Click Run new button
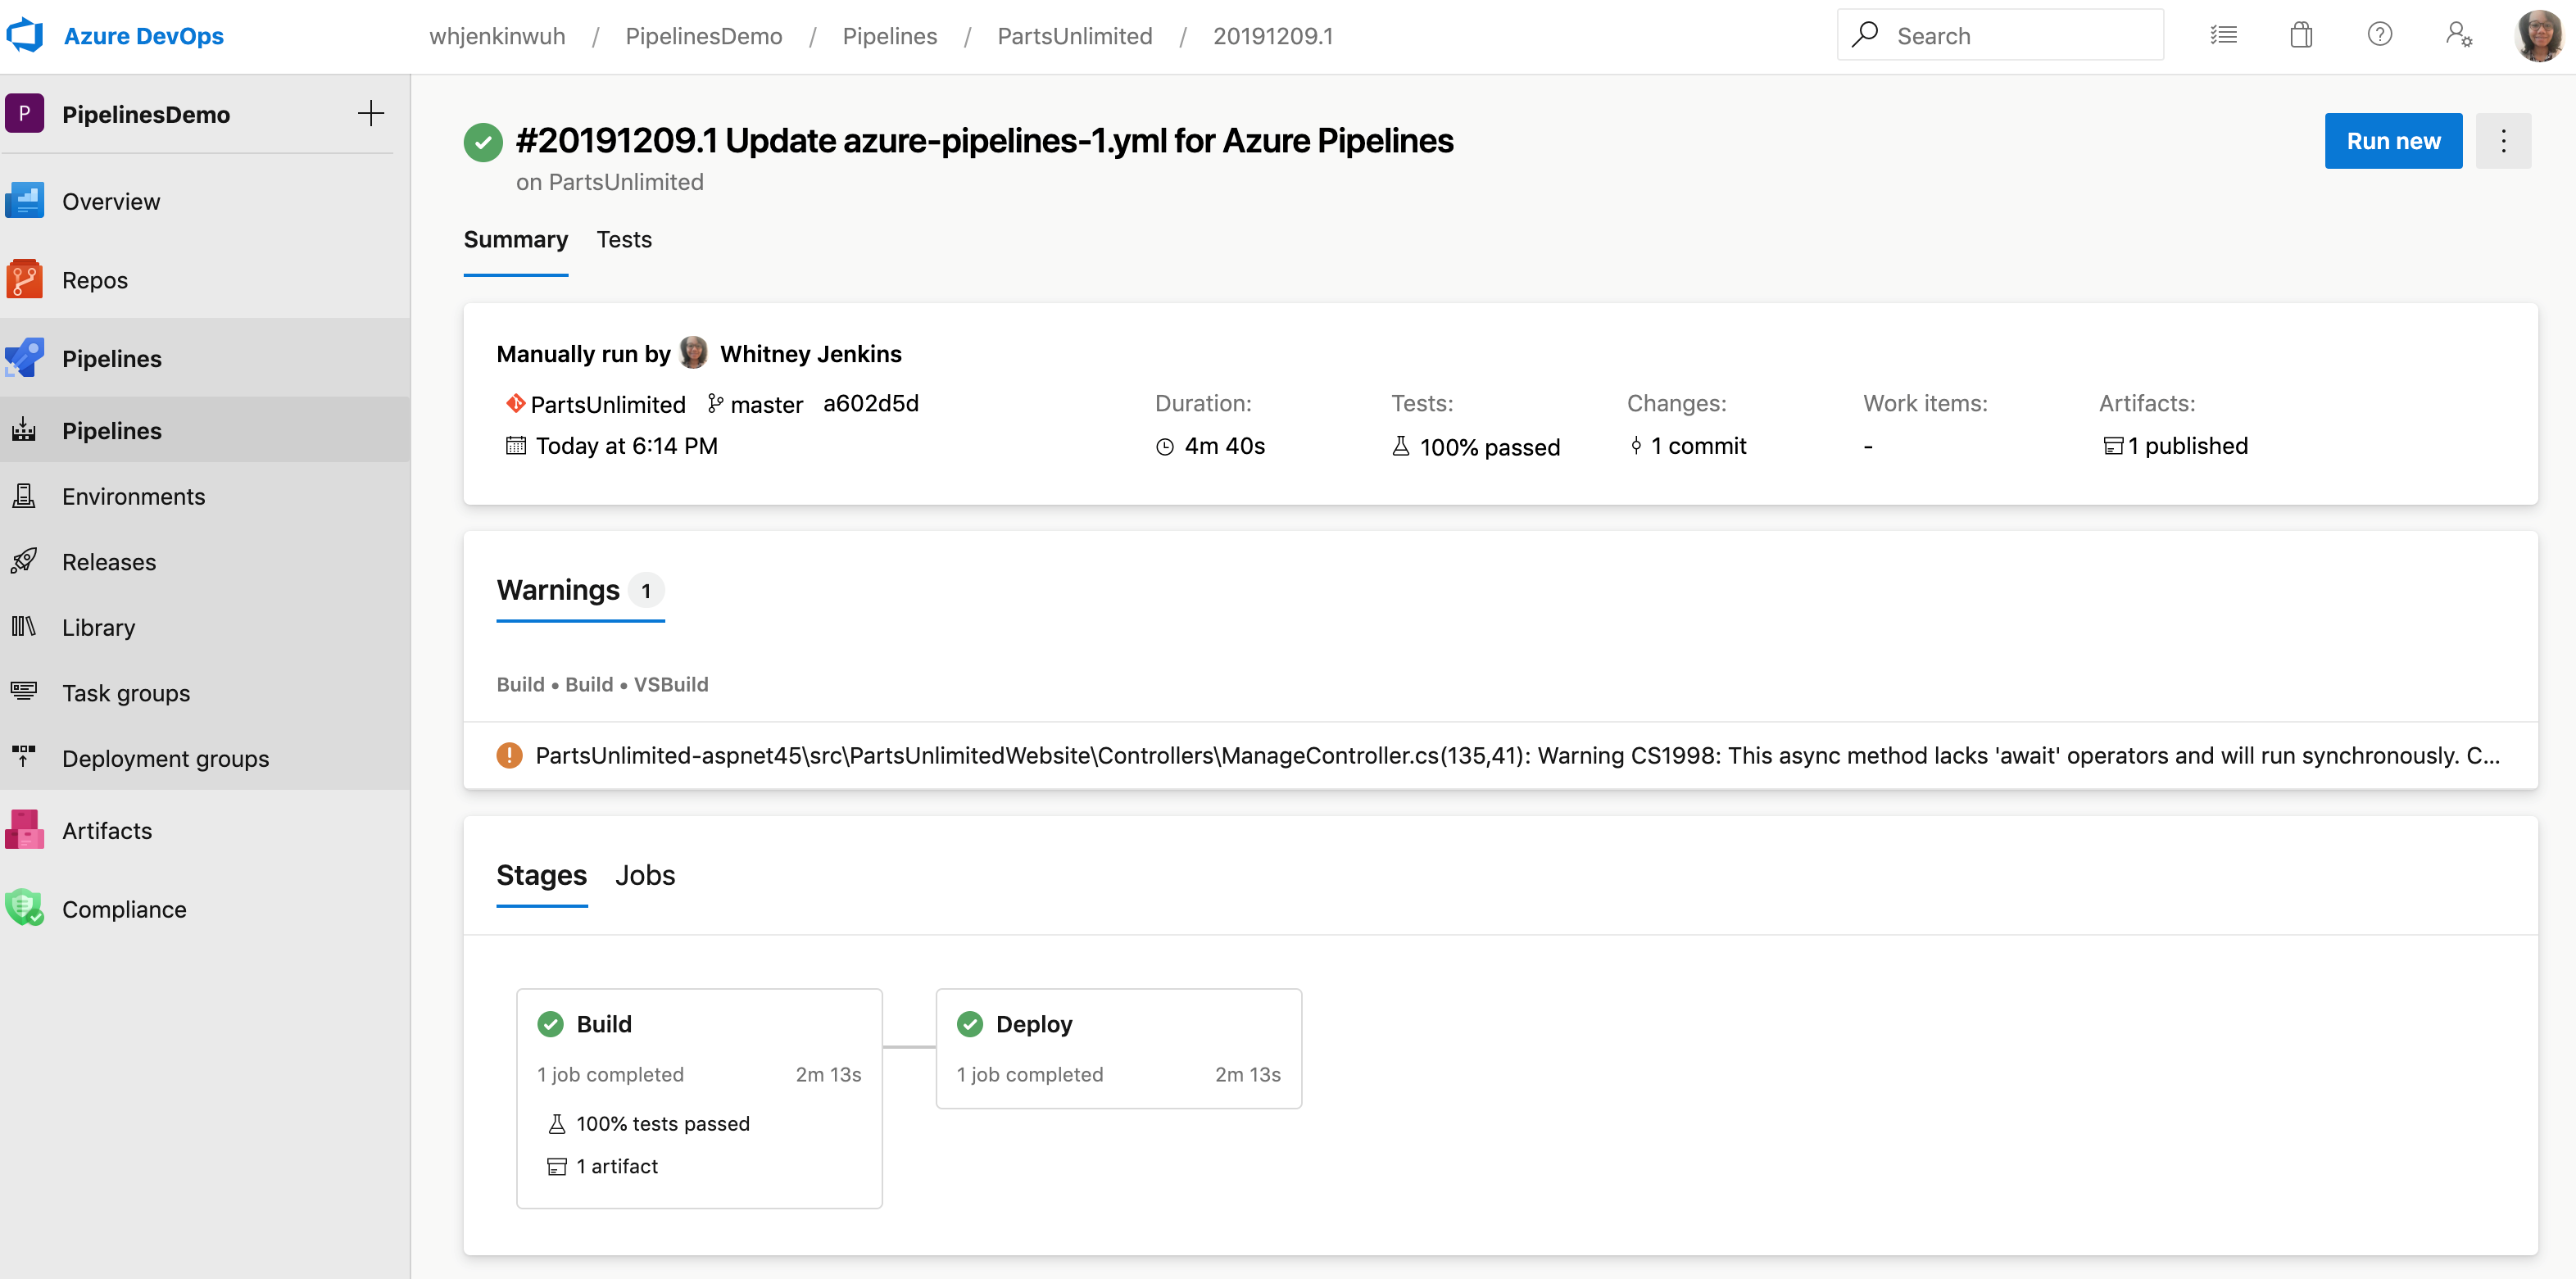The image size is (2576, 1279). (x=2393, y=139)
